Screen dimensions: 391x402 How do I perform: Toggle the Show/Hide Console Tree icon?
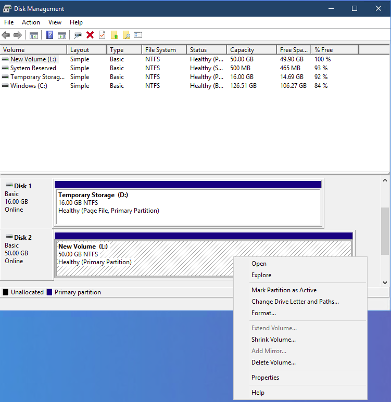(34, 35)
